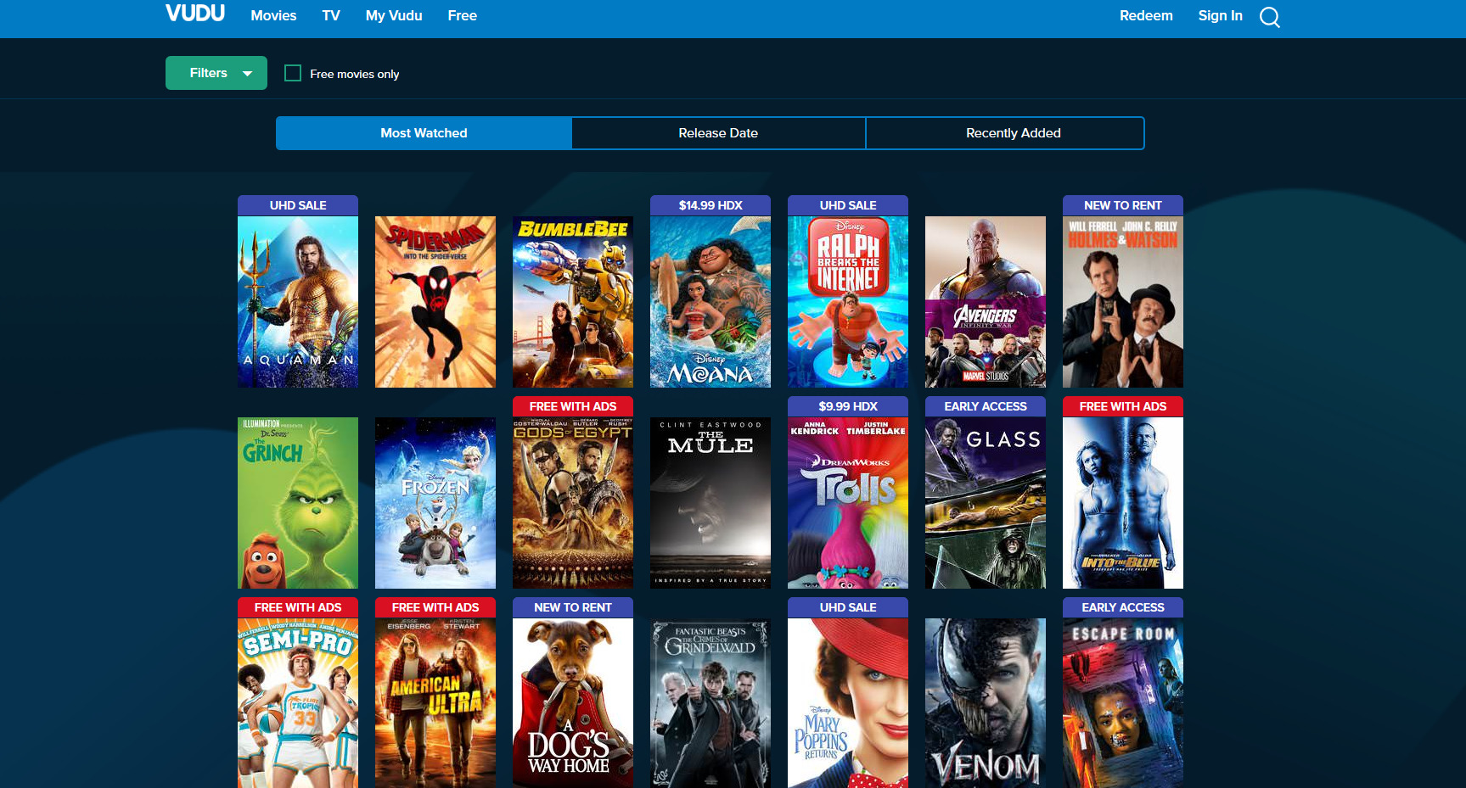Enable the 'Free movies only' checkbox
The image size is (1466, 788).
(x=293, y=73)
